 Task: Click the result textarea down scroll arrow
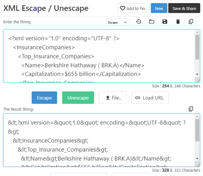[197, 158]
